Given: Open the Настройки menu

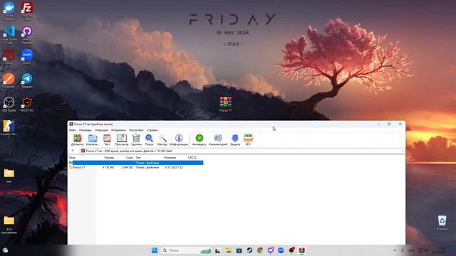Looking at the screenshot, I should [136, 130].
